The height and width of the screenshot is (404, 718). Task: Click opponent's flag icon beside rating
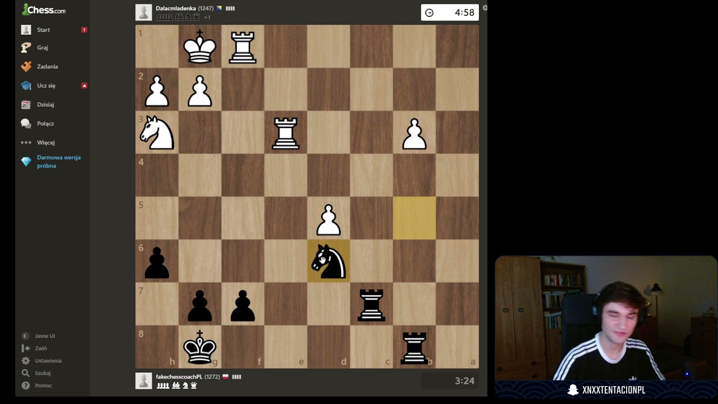(x=219, y=8)
